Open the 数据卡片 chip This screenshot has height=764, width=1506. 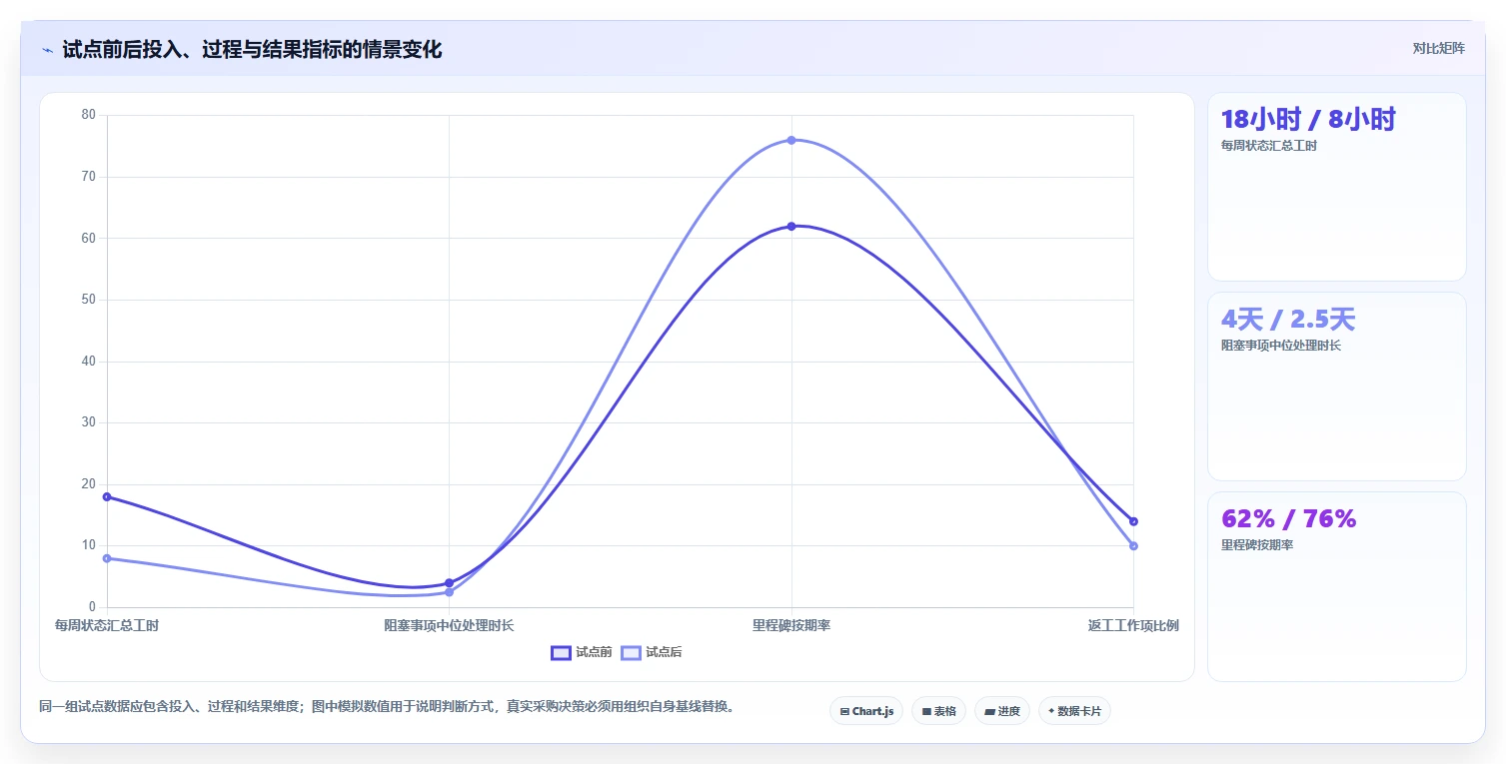1074,711
